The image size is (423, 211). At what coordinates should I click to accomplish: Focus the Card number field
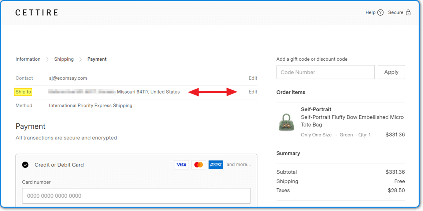coord(136,196)
